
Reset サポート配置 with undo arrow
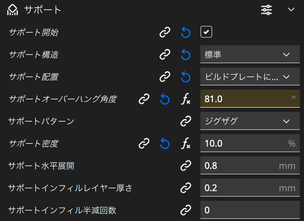185,77
